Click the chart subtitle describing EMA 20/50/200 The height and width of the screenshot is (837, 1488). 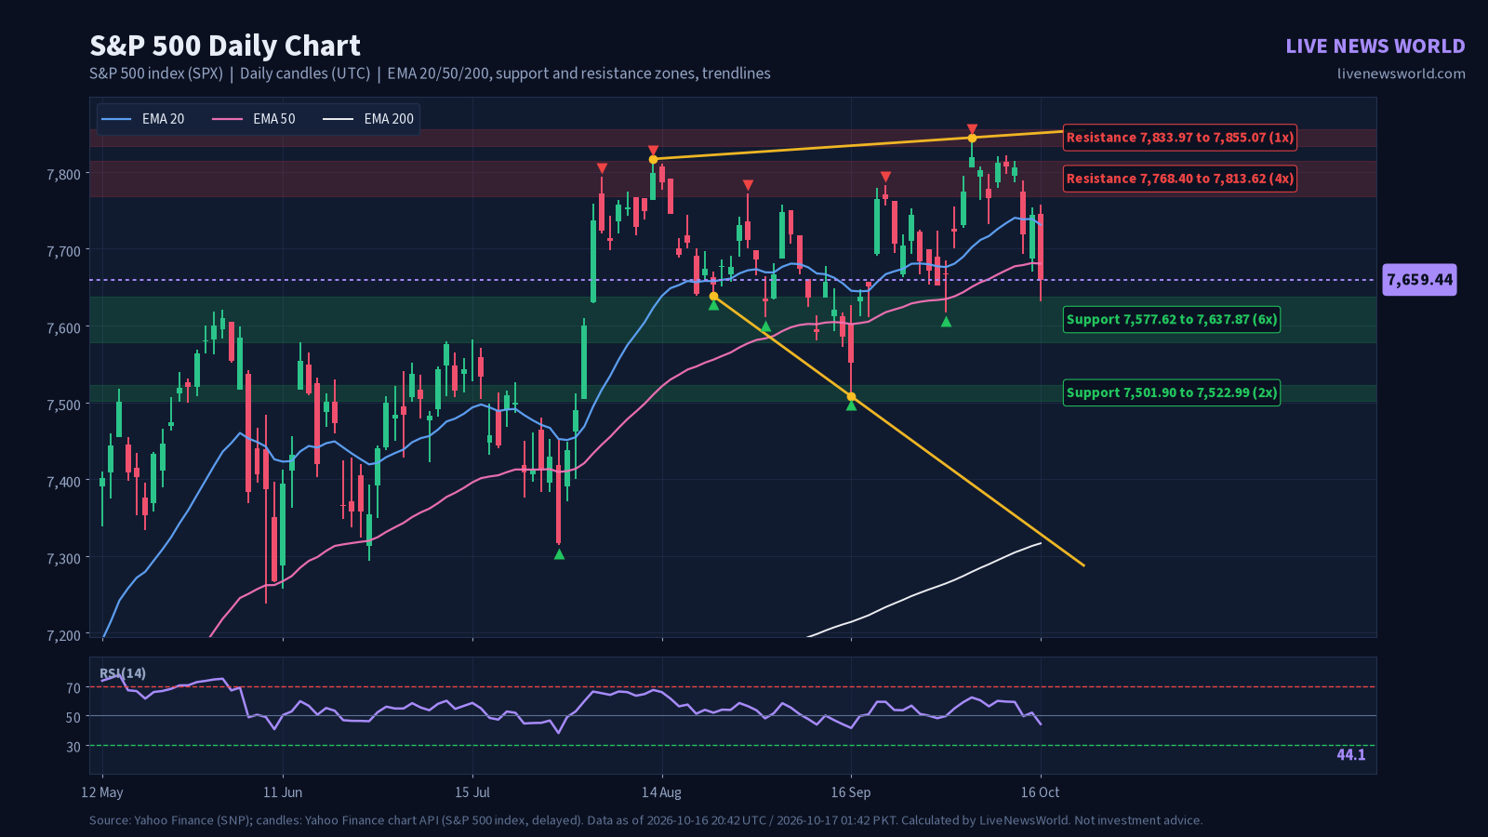pyautogui.click(x=430, y=73)
